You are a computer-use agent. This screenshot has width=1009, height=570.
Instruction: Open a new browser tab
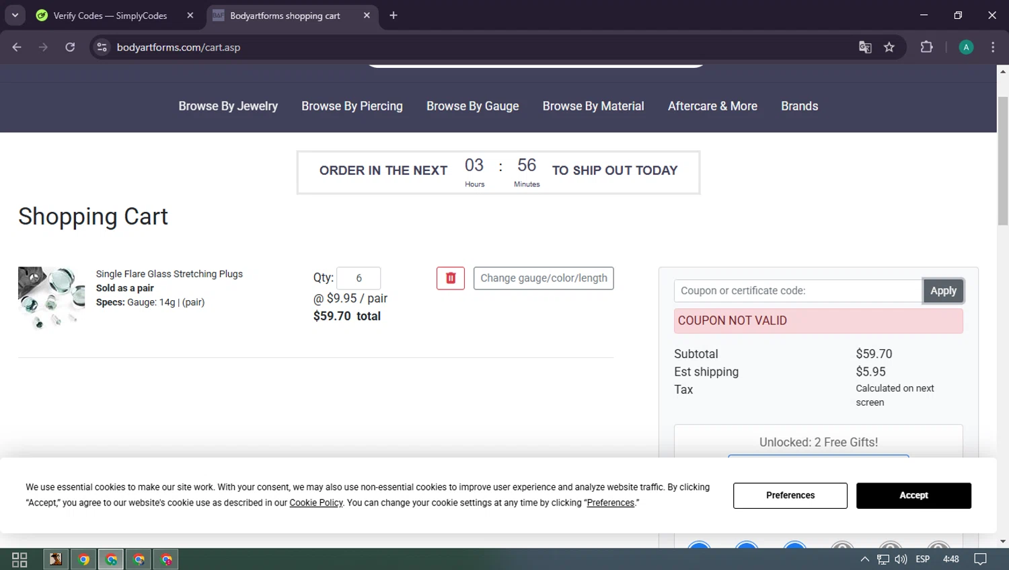pyautogui.click(x=394, y=15)
